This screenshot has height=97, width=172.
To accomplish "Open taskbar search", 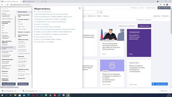I will click(x=6, y=95).
